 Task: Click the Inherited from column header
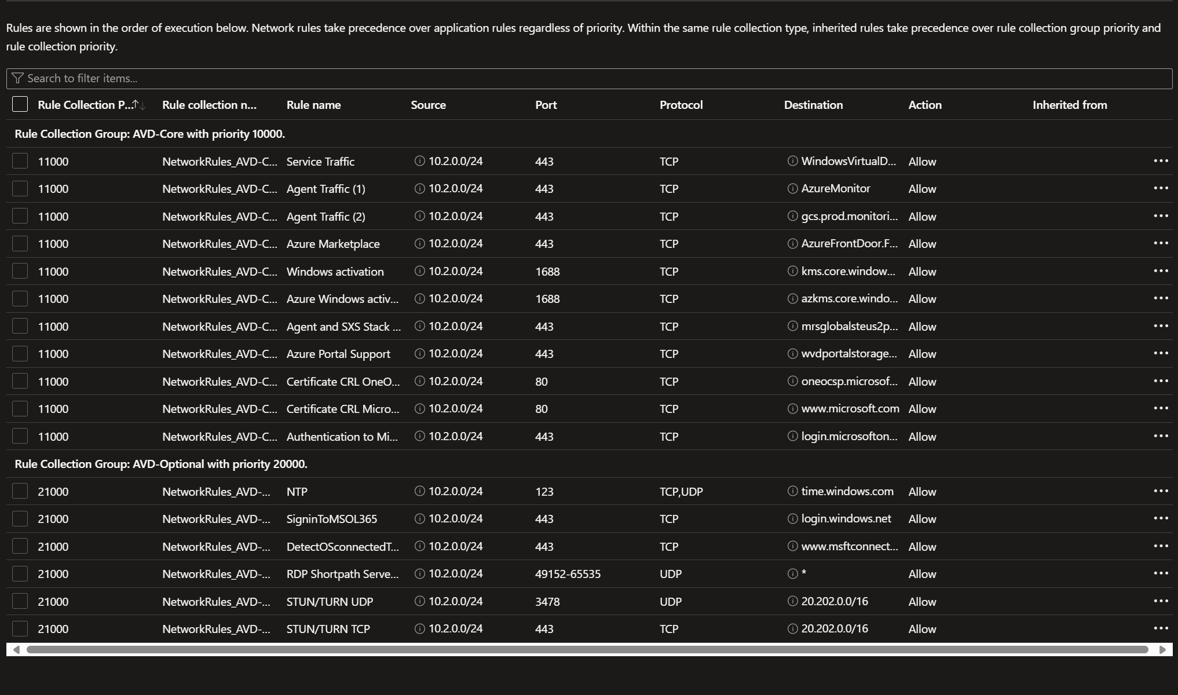(1069, 105)
